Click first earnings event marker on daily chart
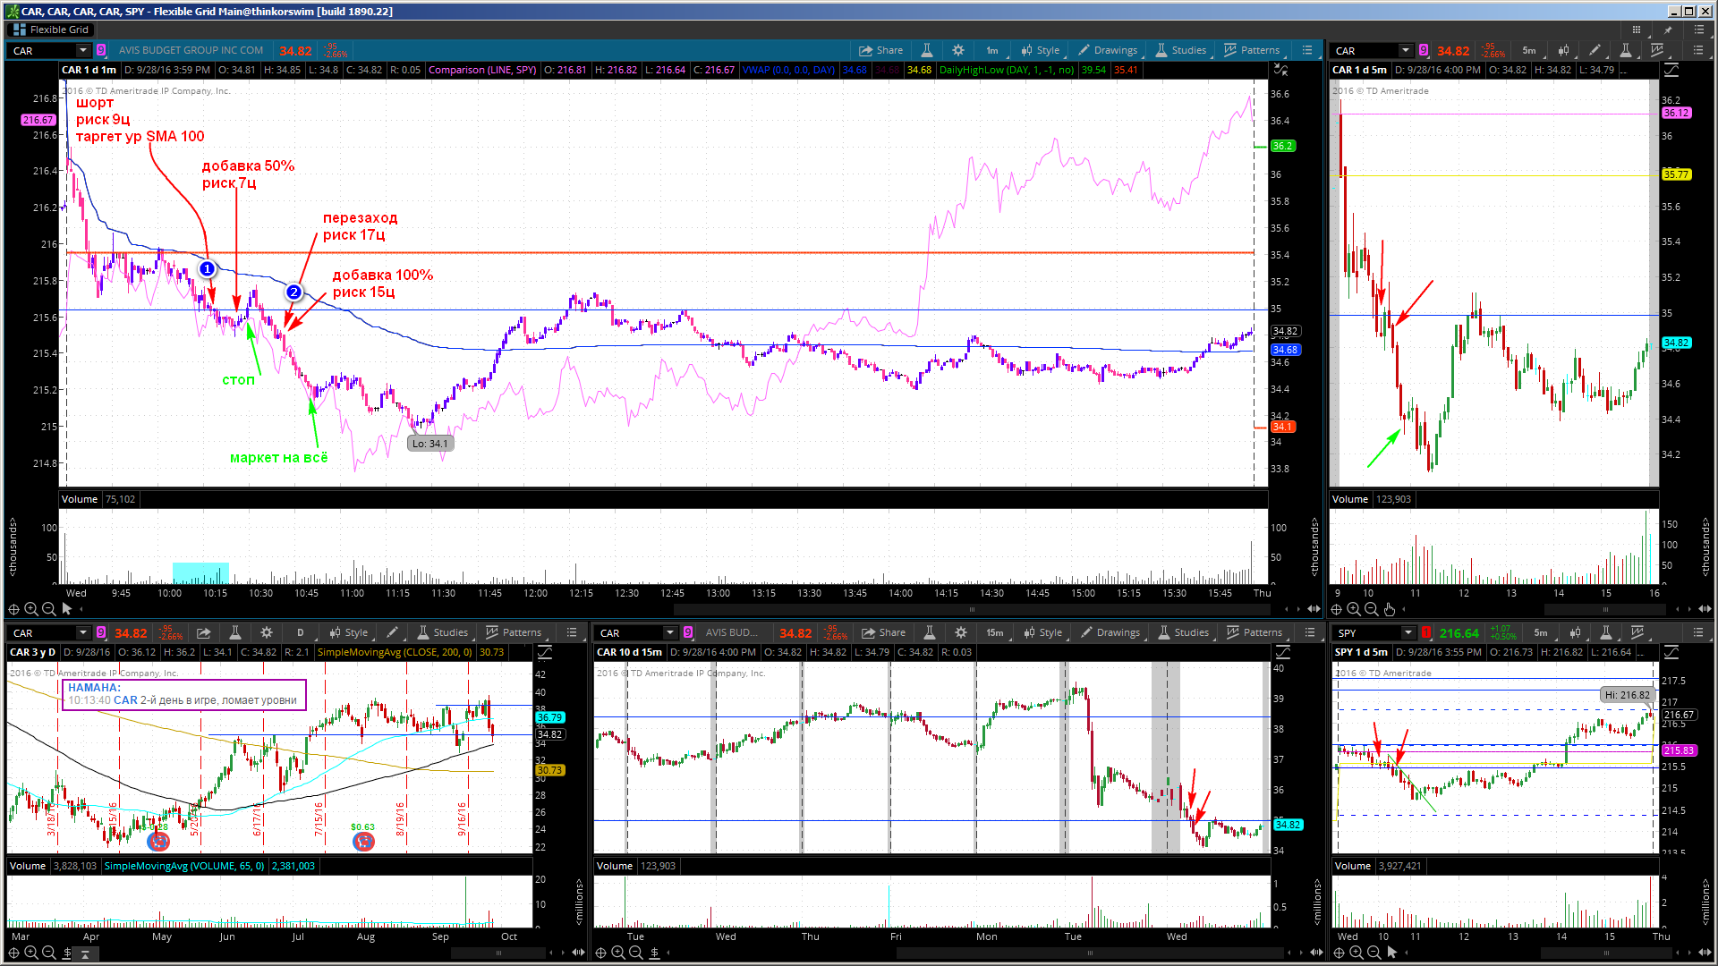The image size is (1718, 966). 158,842
